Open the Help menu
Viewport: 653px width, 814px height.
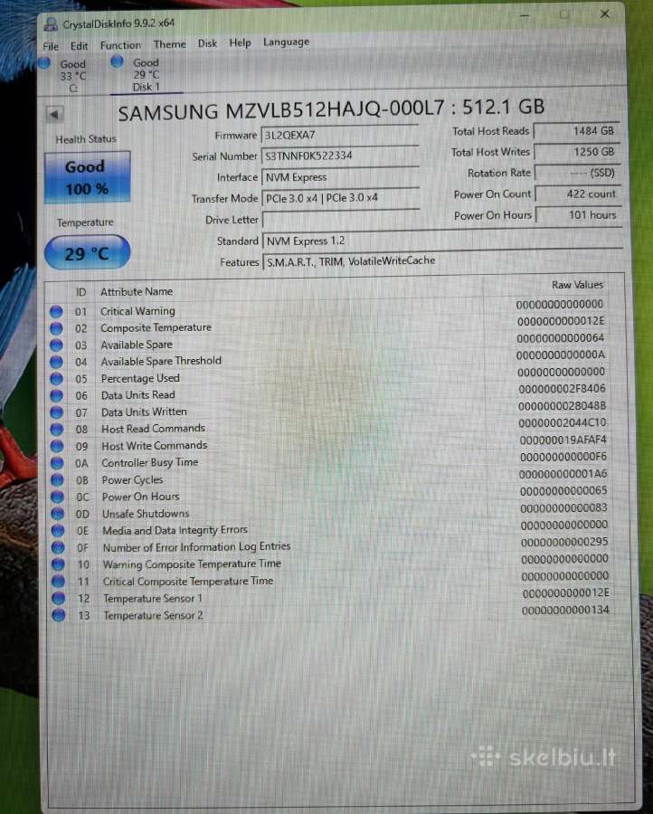pos(241,43)
